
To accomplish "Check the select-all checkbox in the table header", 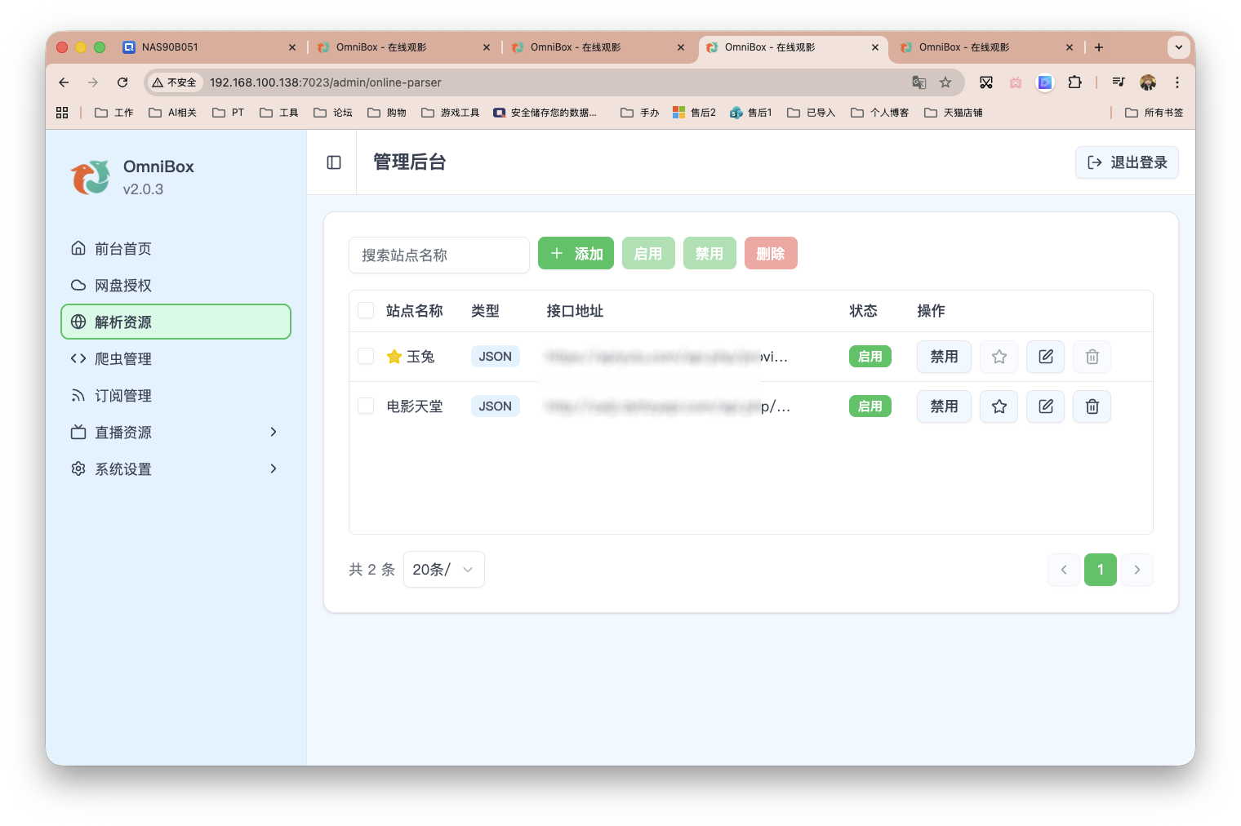I will pos(365,310).
